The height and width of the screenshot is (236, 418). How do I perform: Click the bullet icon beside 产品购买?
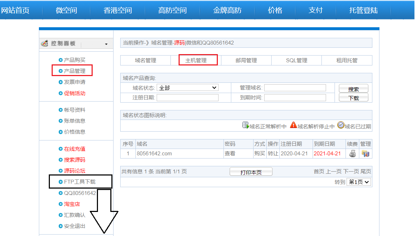[60, 60]
